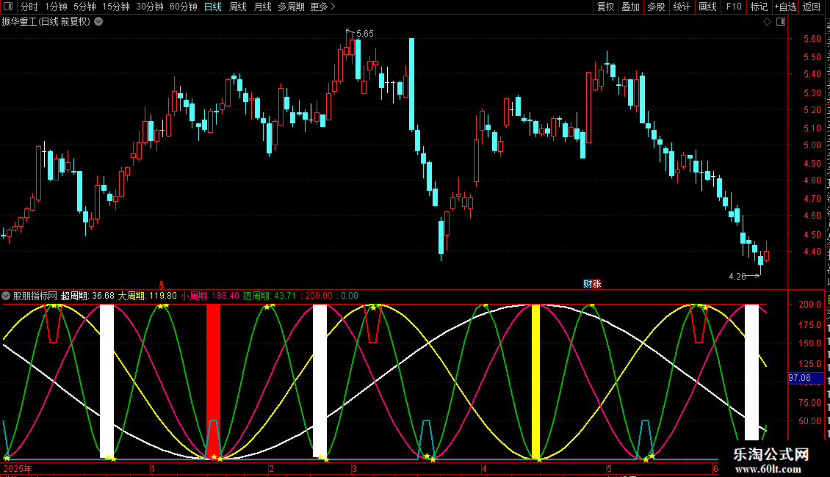Click the yellow vertical bar in indicator
The height and width of the screenshot is (477, 830).
point(535,381)
